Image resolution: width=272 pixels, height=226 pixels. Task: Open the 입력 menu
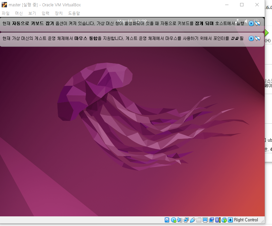[x=45, y=13]
